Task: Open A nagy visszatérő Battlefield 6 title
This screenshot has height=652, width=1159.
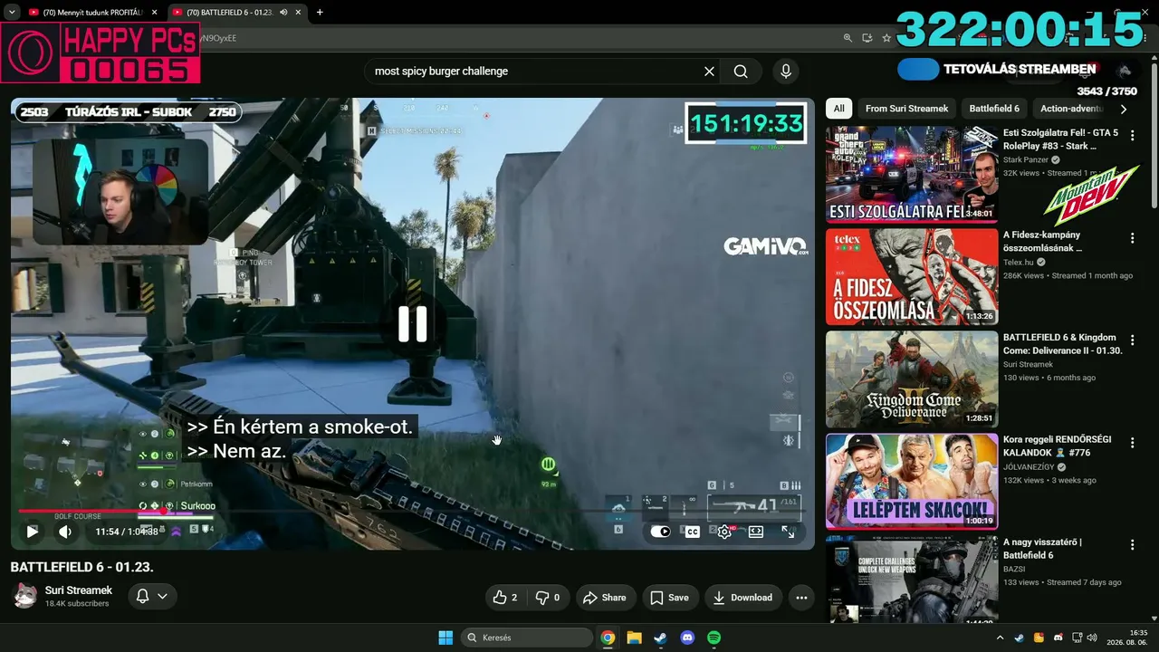Action: coord(1043,549)
